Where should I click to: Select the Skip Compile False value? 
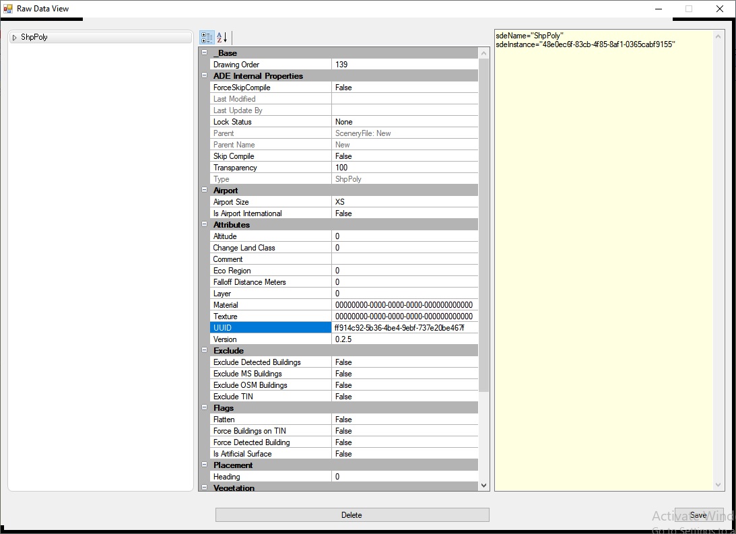404,156
